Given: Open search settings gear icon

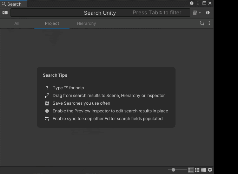Looking at the screenshot, I should click(210, 170).
